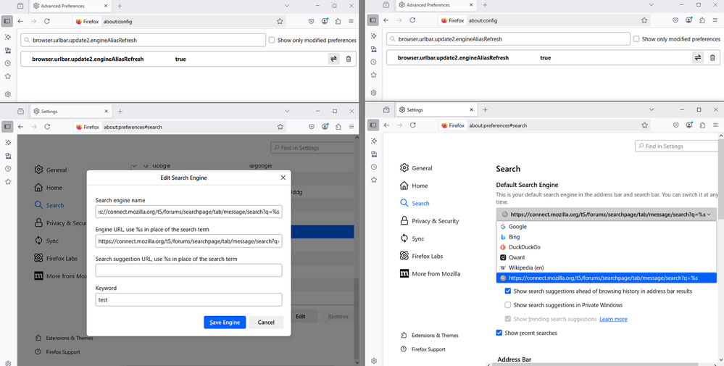
Task: Choose DuckDuckGo from search engine list
Action: click(x=607, y=247)
